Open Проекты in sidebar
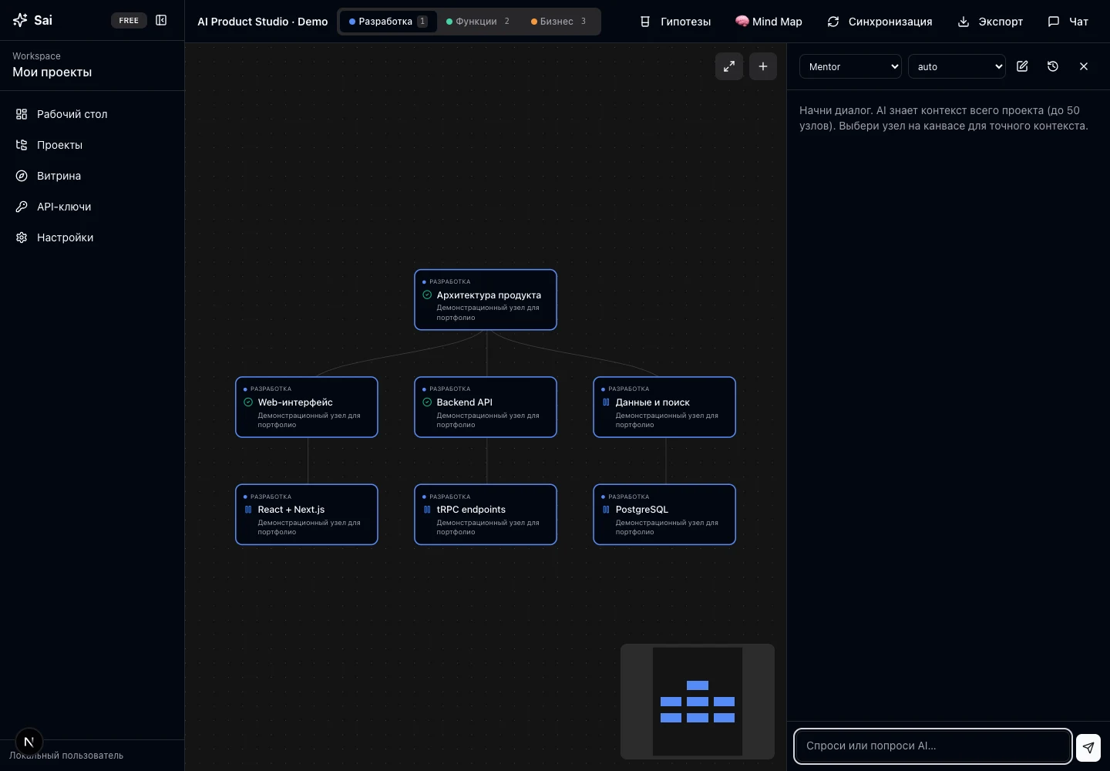Viewport: 1110px width, 771px height. pyautogui.click(x=92, y=145)
